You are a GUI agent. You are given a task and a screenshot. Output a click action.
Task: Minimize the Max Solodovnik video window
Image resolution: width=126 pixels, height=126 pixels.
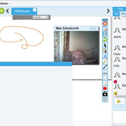pos(96,28)
